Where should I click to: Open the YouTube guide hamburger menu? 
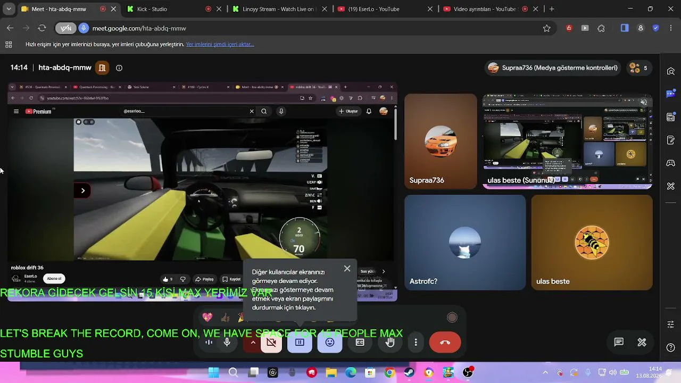click(16, 111)
